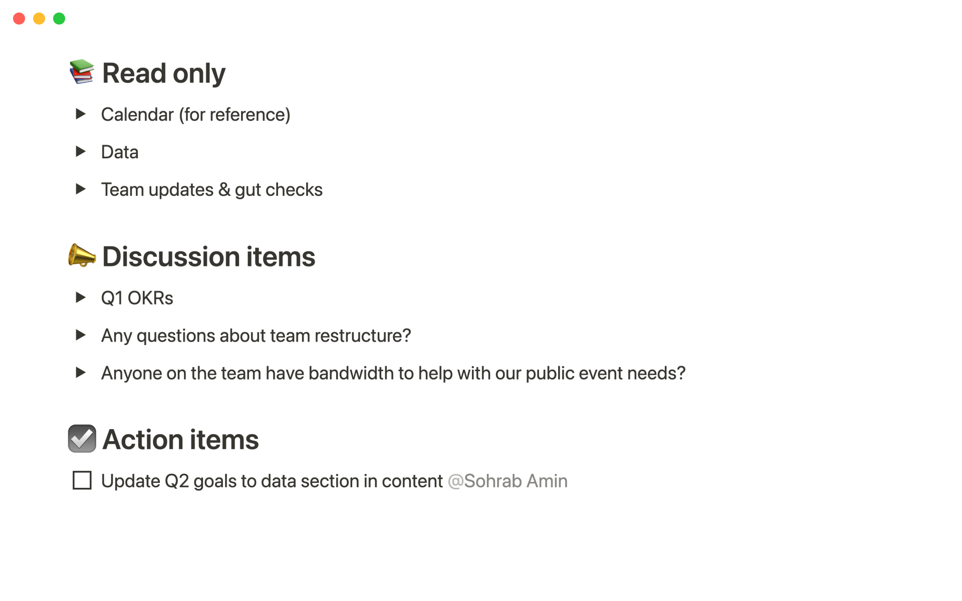The width and height of the screenshot is (962, 601).
Task: Click the Q1 OKRs text label
Action: point(137,297)
